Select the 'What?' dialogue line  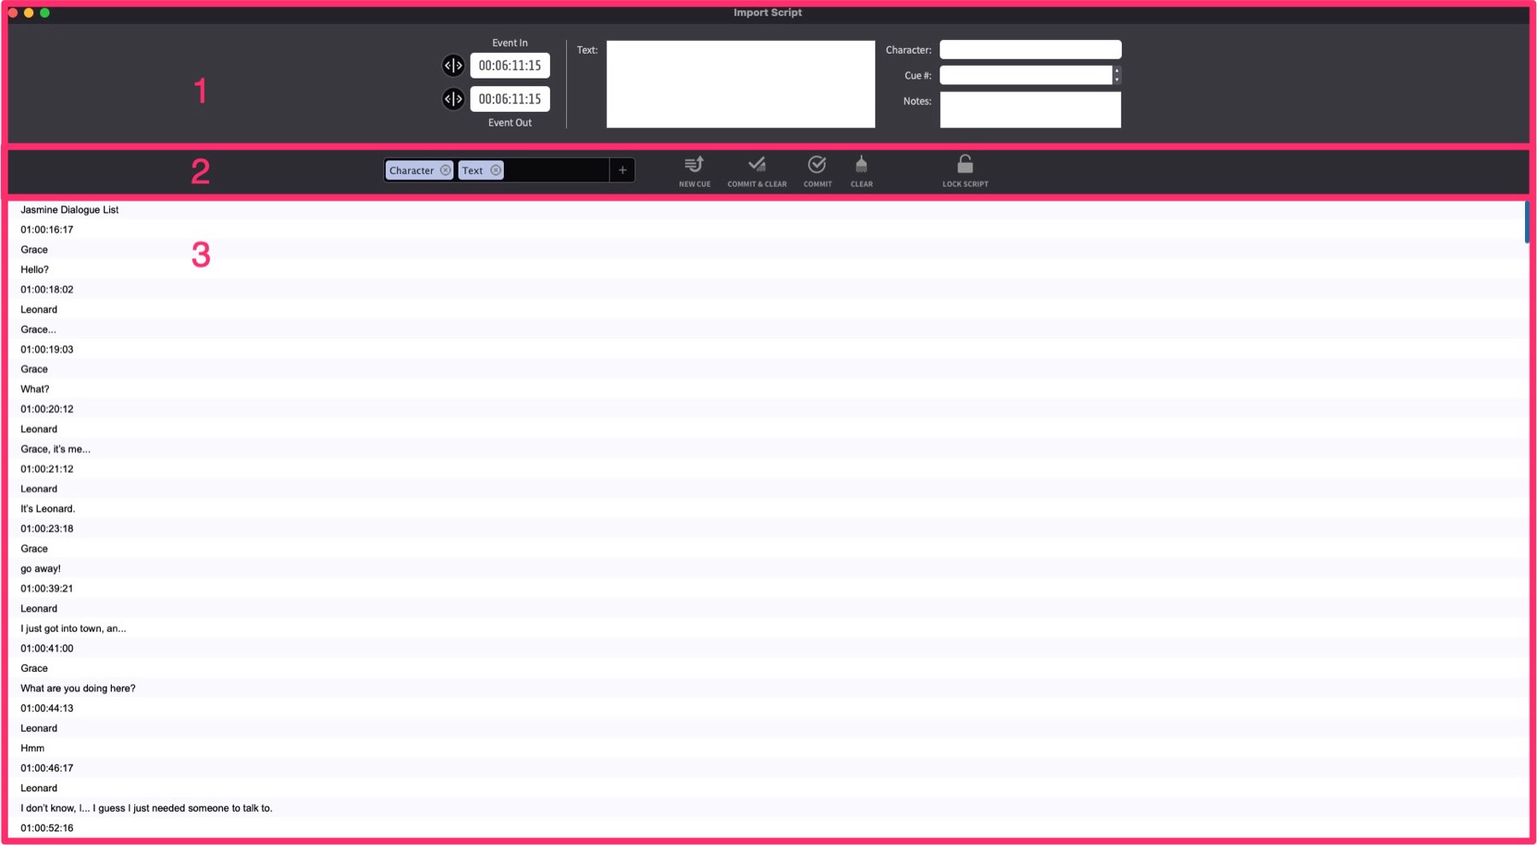35,389
